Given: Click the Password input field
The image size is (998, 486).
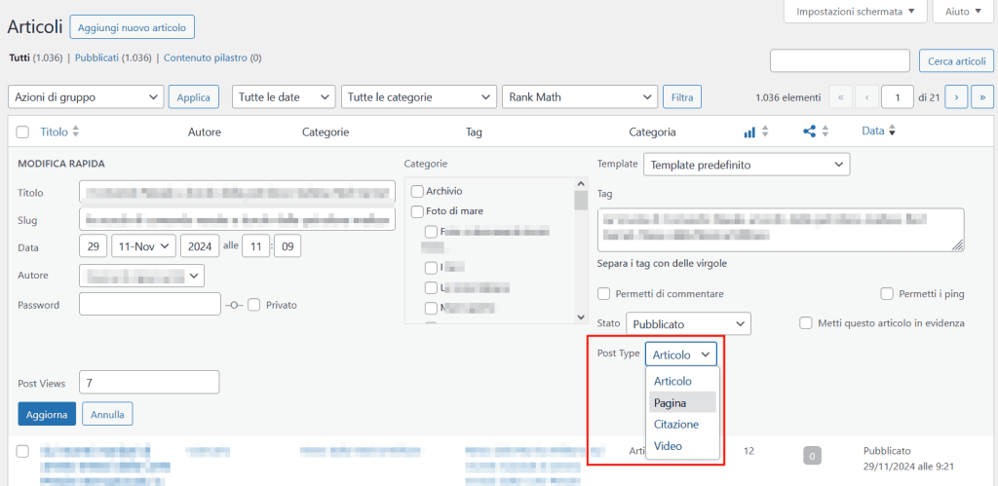Looking at the screenshot, I should click(x=150, y=304).
